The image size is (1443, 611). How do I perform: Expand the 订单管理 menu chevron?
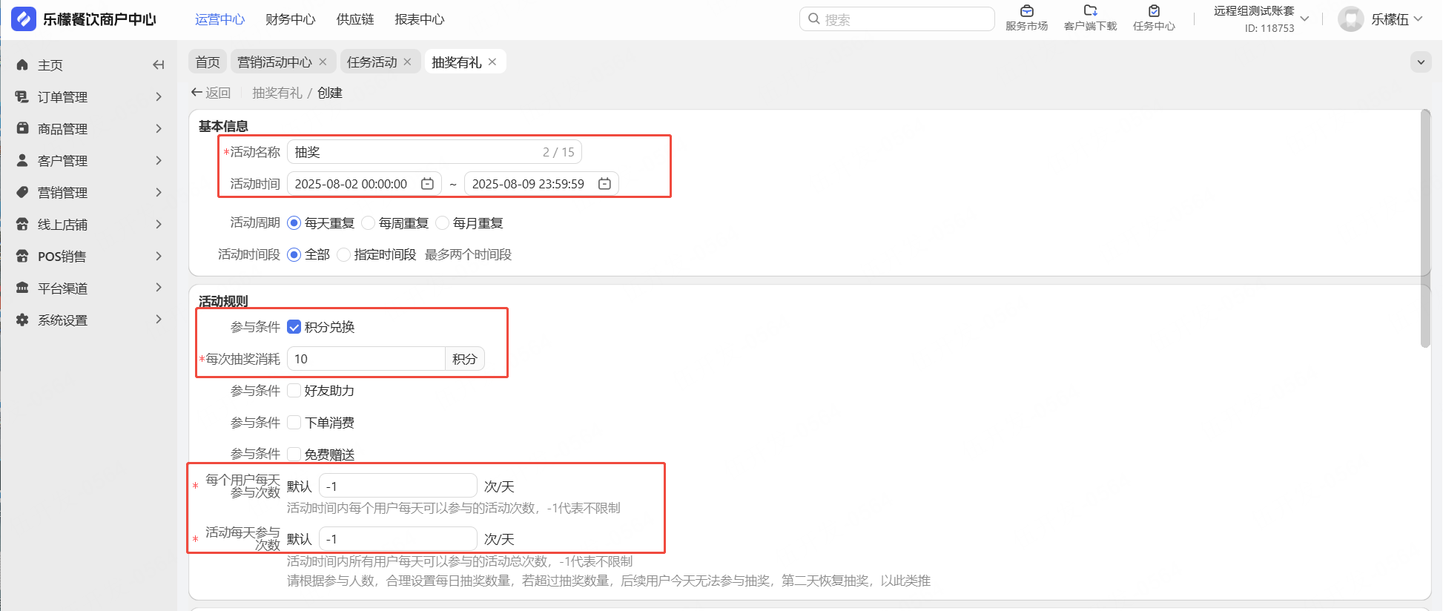point(159,97)
